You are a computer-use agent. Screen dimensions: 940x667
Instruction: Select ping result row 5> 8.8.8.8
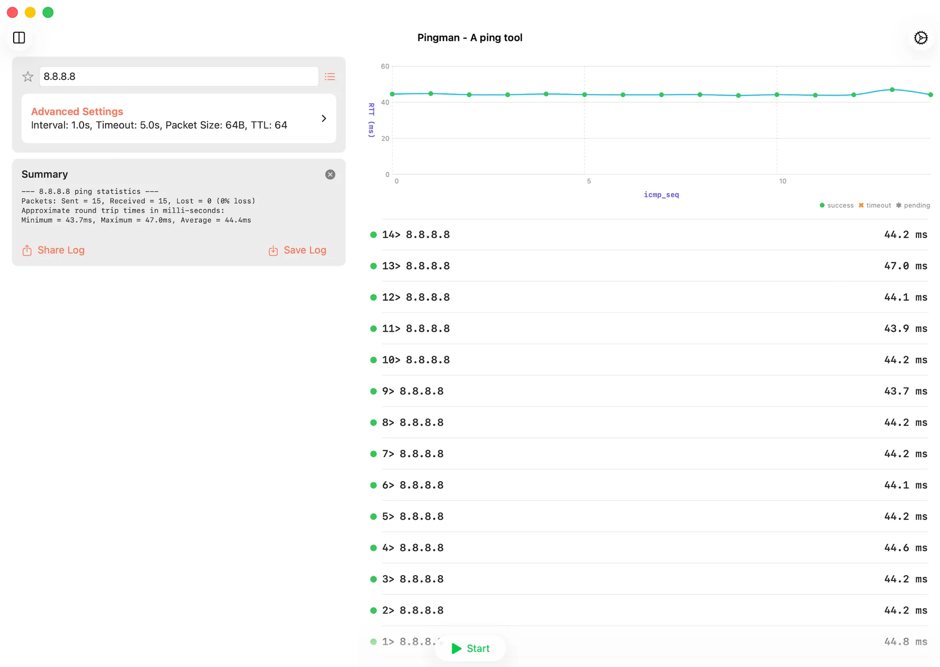click(x=649, y=517)
